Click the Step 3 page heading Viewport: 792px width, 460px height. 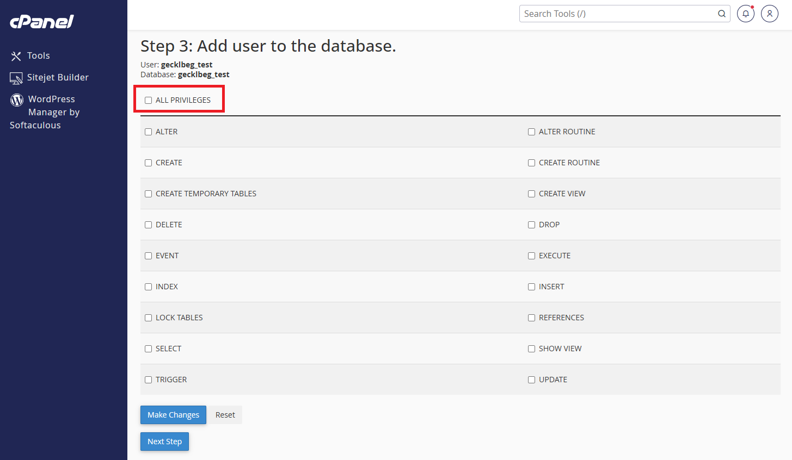pyautogui.click(x=268, y=46)
